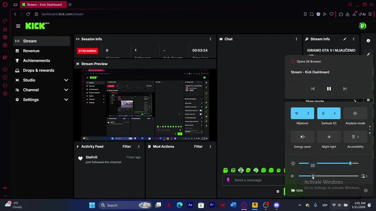Skip to next track in media control
The width and height of the screenshot is (376, 211).
pos(345,89)
